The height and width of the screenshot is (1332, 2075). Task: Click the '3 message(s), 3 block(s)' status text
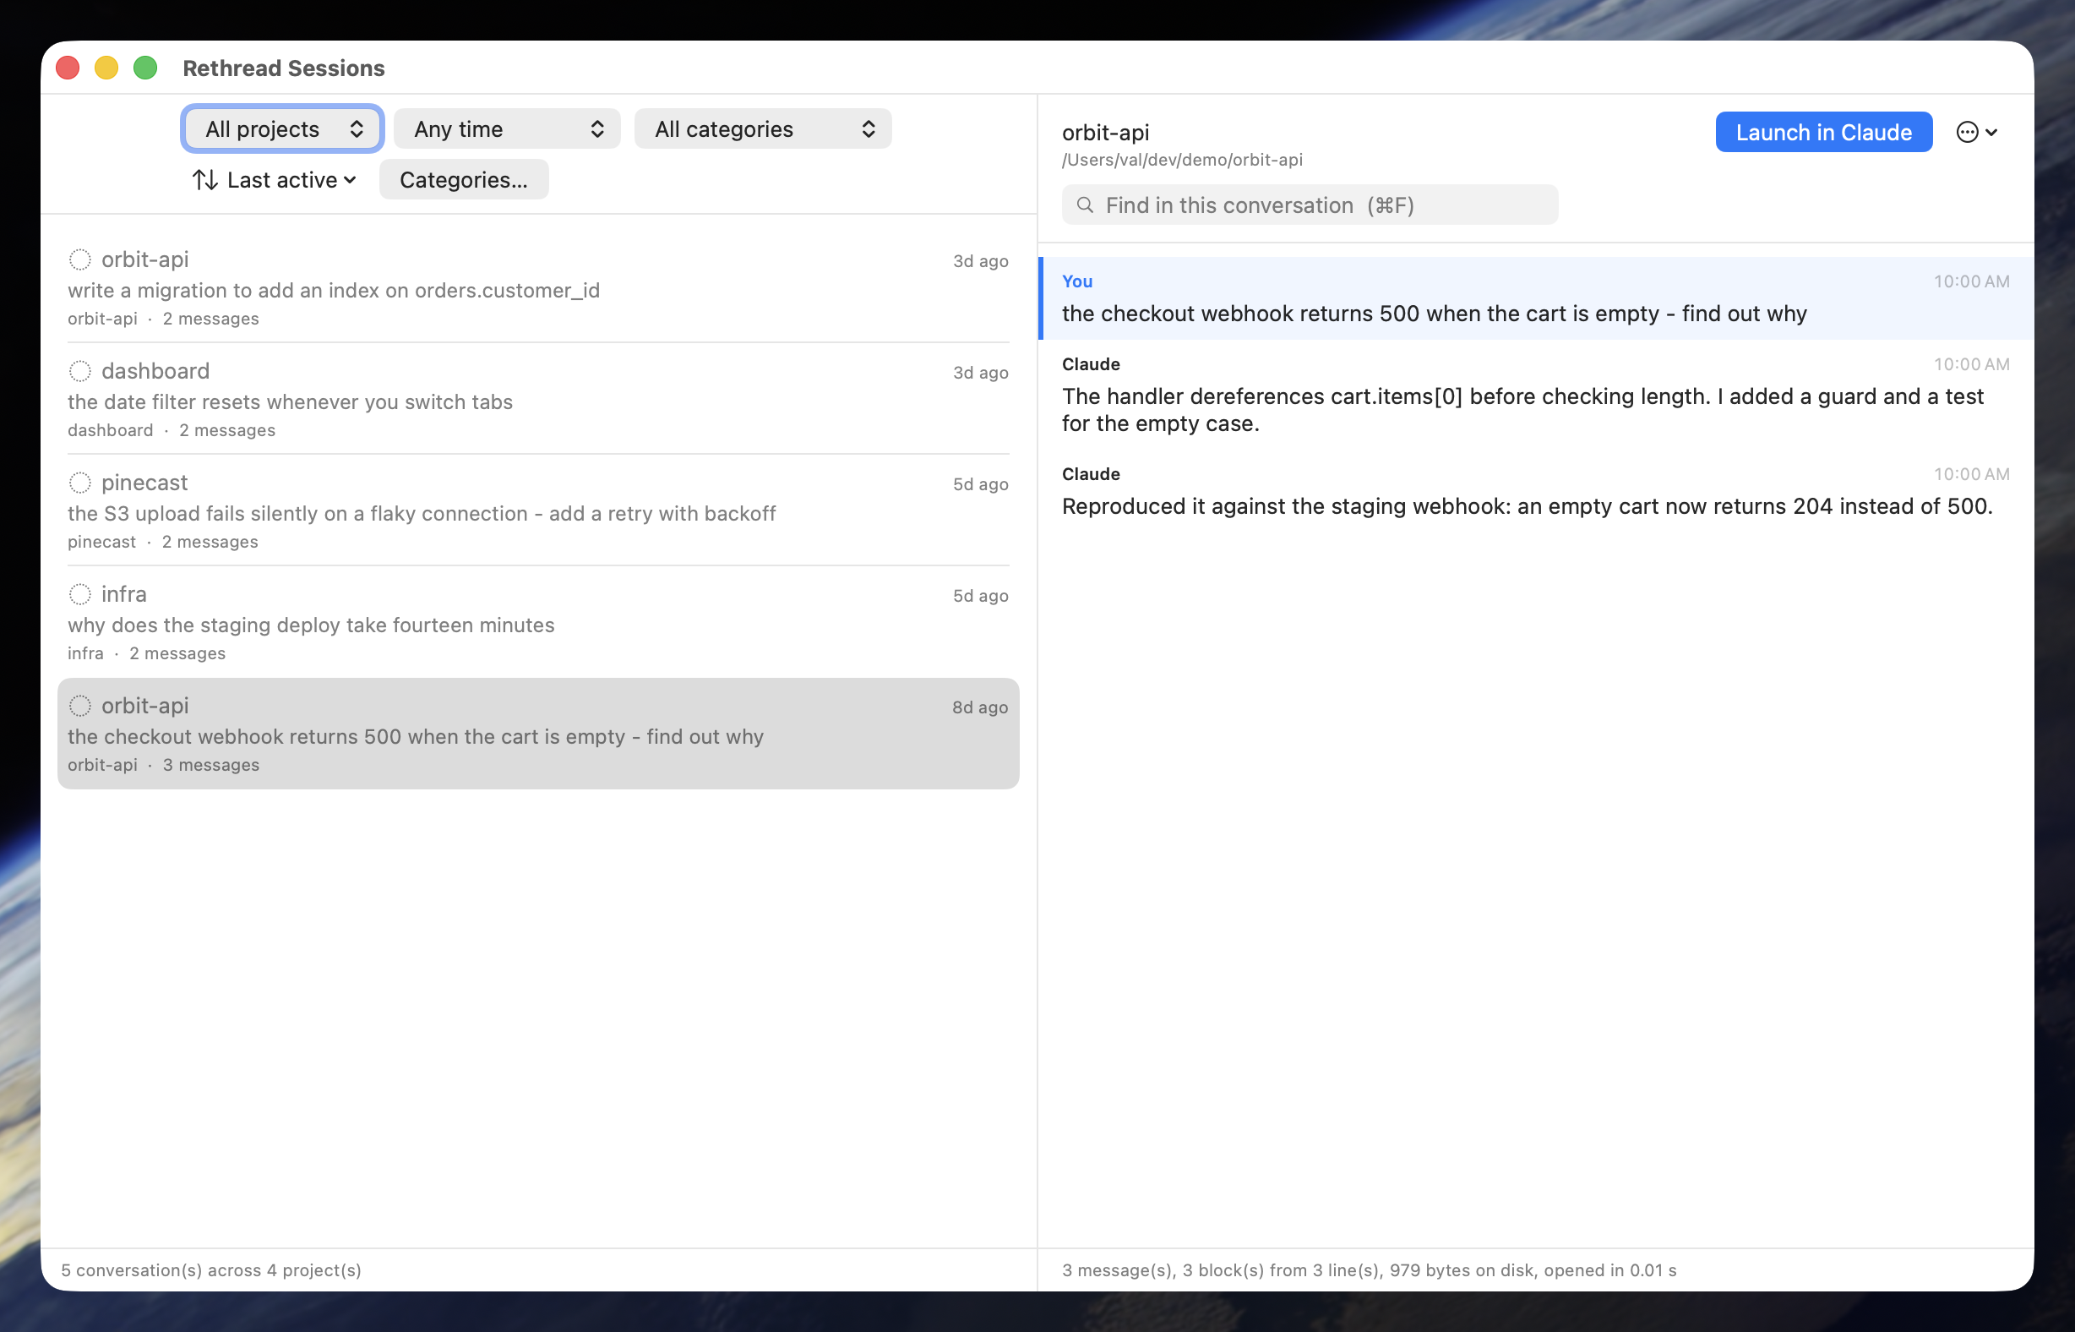pos(1370,1269)
